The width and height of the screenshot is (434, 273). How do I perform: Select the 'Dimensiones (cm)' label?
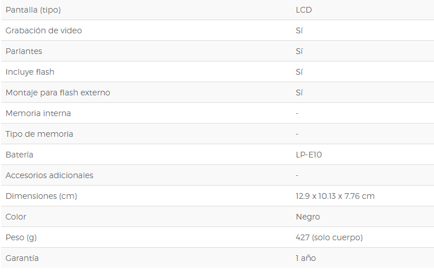coord(41,196)
